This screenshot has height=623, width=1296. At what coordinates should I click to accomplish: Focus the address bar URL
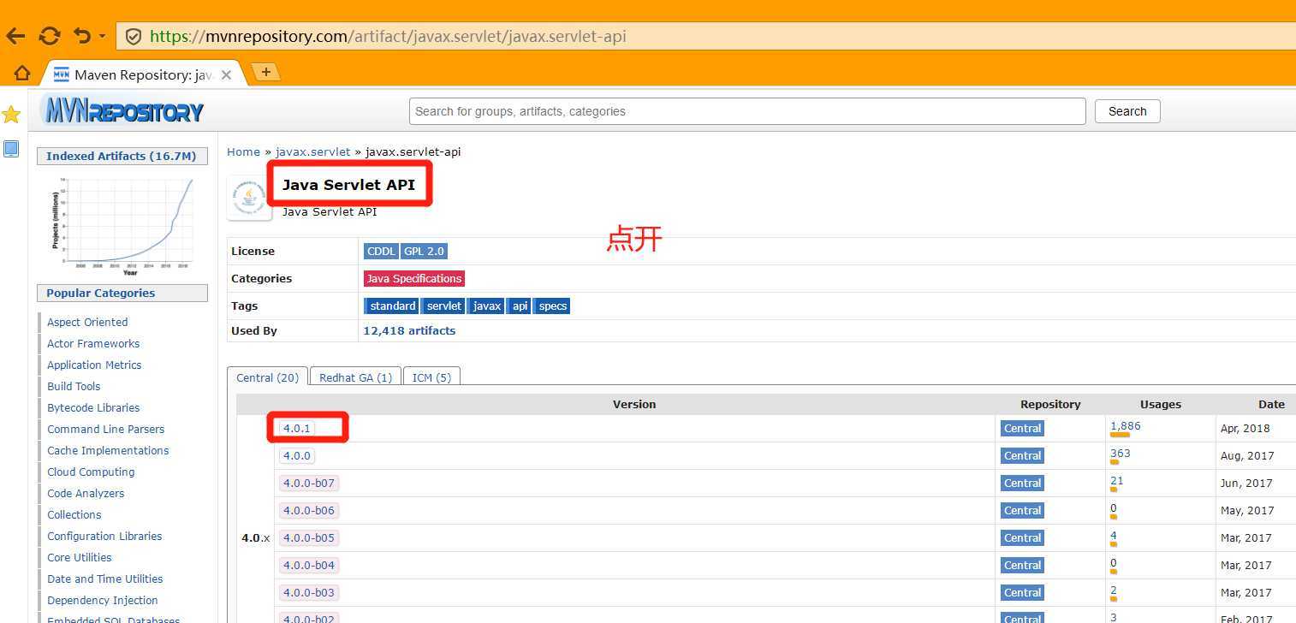click(388, 36)
